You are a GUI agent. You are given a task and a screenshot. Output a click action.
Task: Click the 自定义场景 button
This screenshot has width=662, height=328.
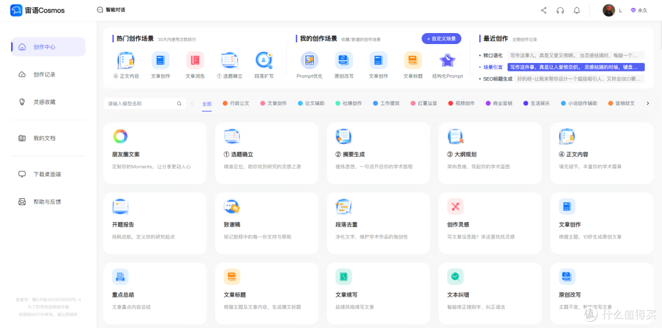(441, 39)
